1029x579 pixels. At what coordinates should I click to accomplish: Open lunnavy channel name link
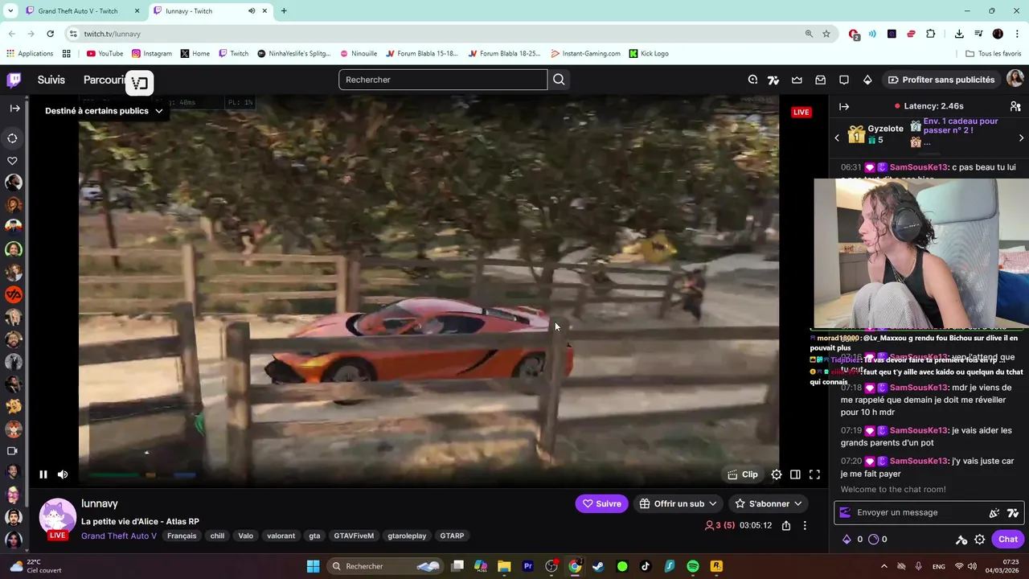(100, 503)
